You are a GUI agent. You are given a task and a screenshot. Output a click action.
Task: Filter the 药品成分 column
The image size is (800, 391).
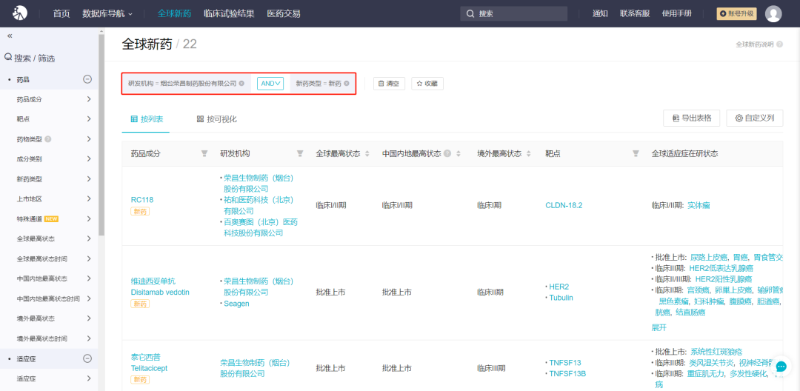[204, 153]
